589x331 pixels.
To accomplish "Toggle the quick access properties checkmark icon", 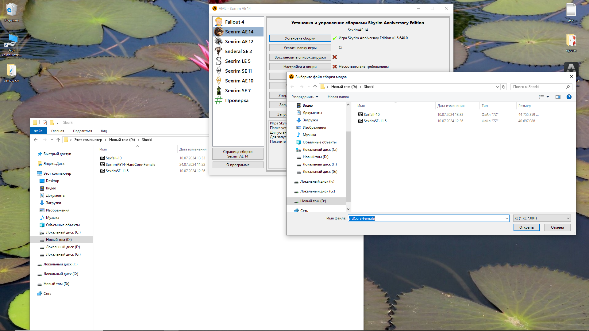I will point(45,123).
